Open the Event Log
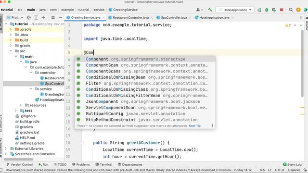Image resolution: width=308 pixels, height=173 pixels. [x=292, y=164]
